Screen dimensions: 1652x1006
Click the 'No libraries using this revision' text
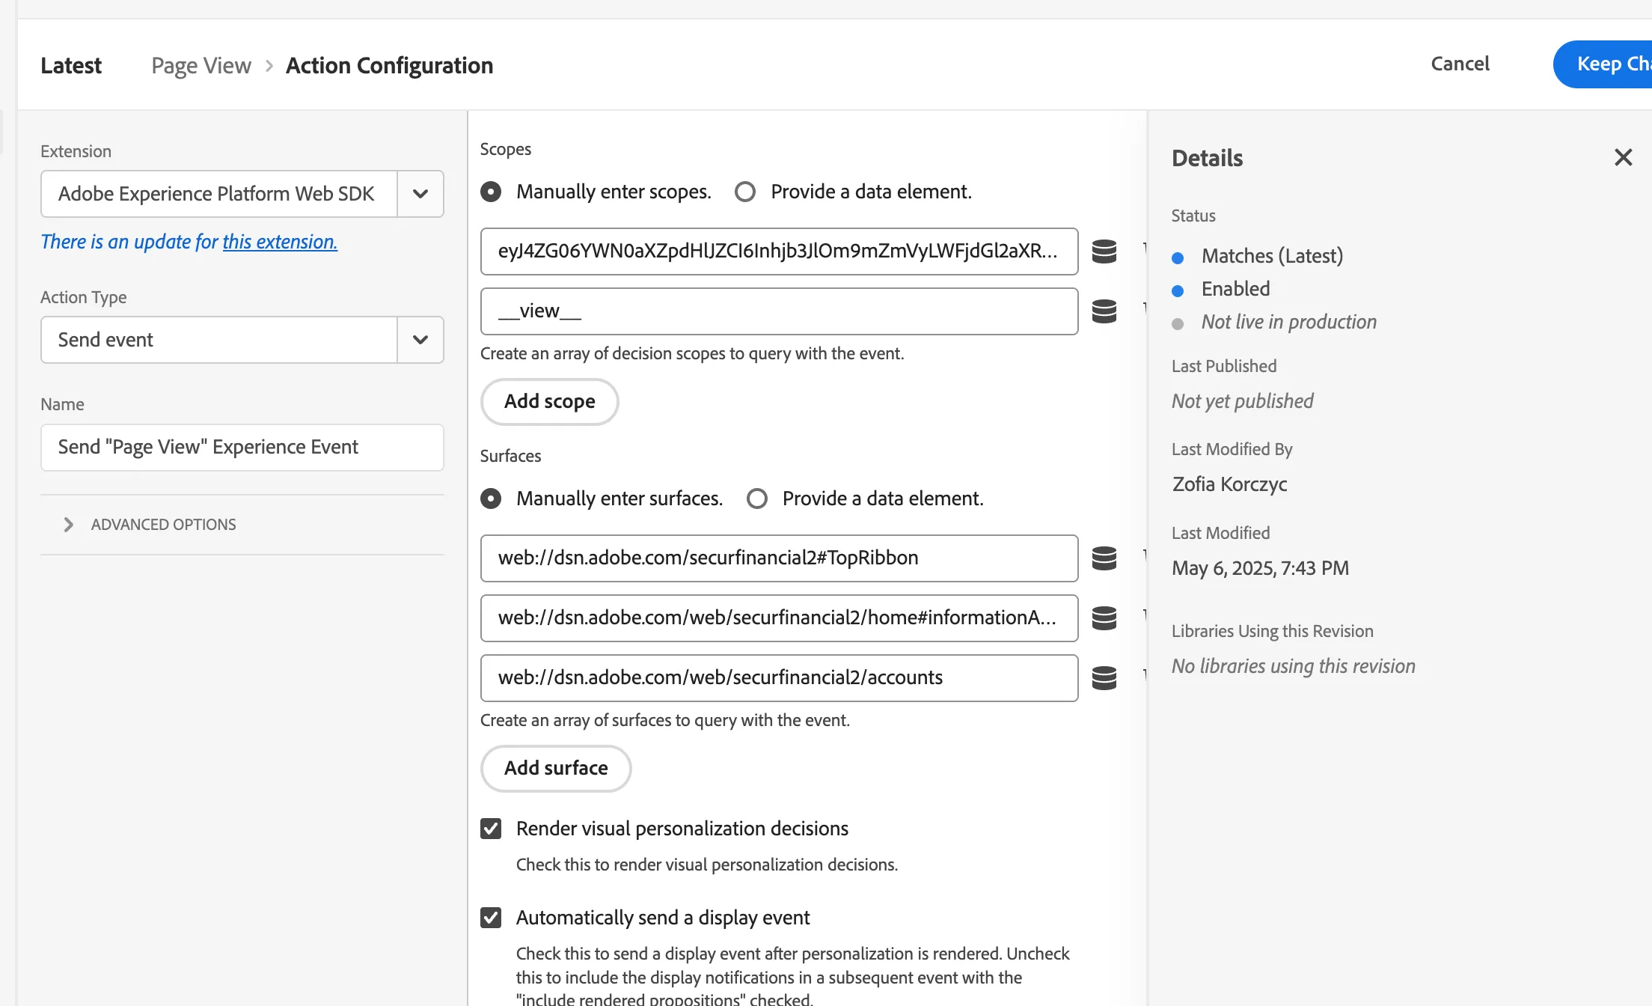pos(1293,666)
